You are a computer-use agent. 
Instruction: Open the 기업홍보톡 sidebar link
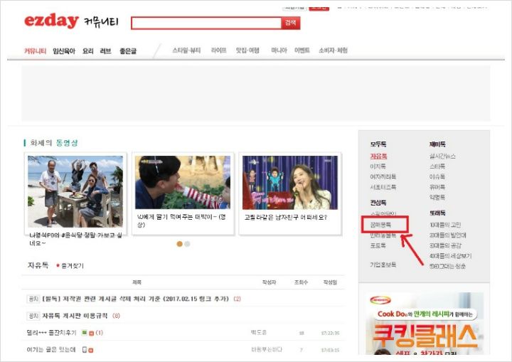(383, 265)
